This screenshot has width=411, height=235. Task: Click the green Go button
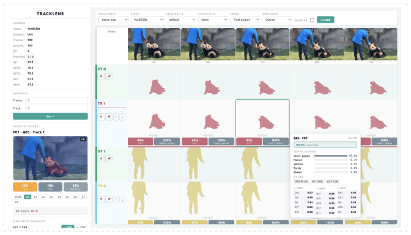tap(50, 116)
